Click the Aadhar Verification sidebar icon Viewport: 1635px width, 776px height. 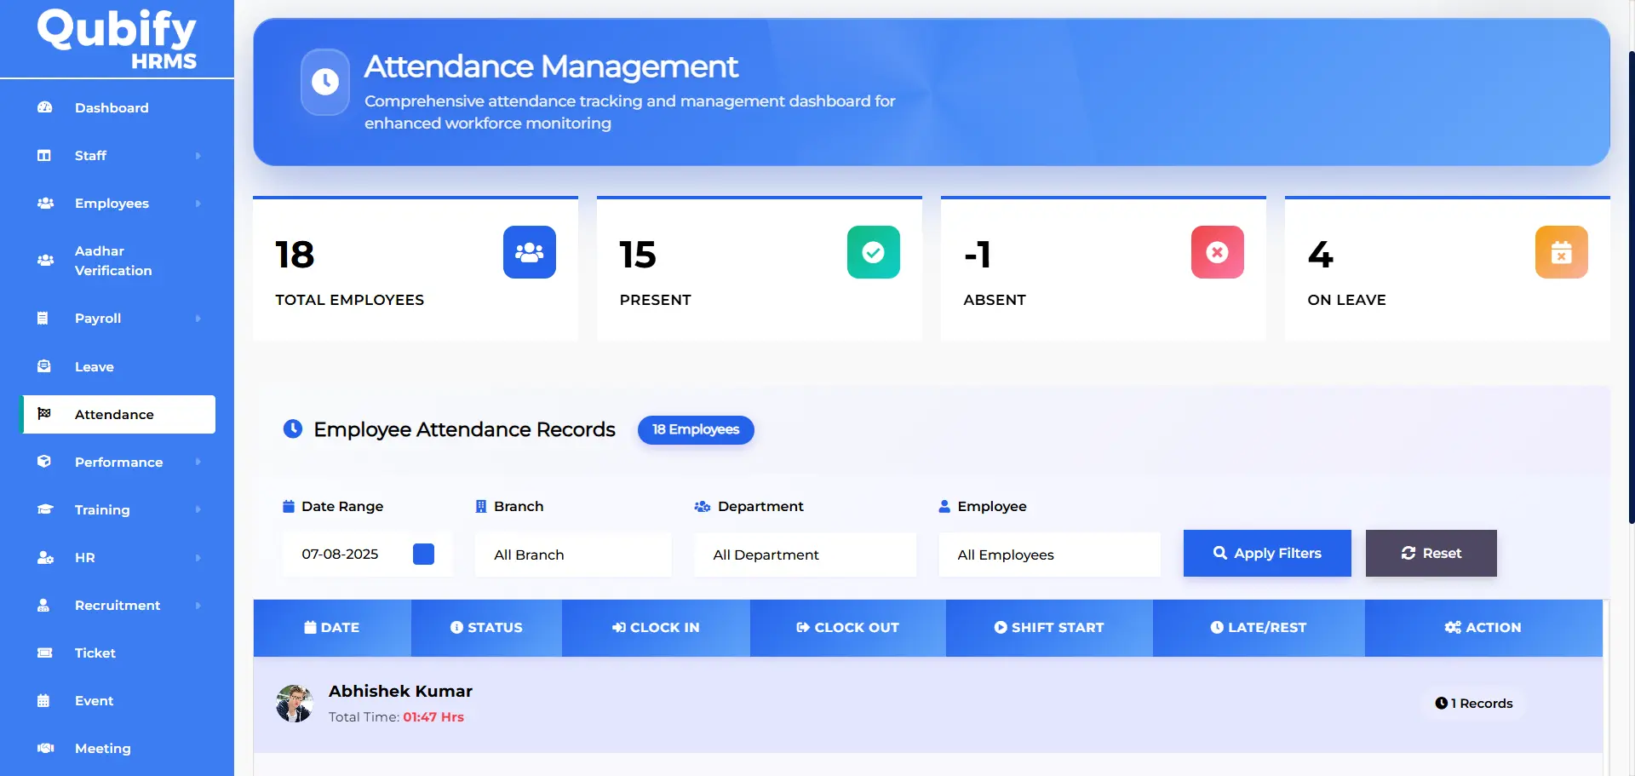[x=45, y=261]
